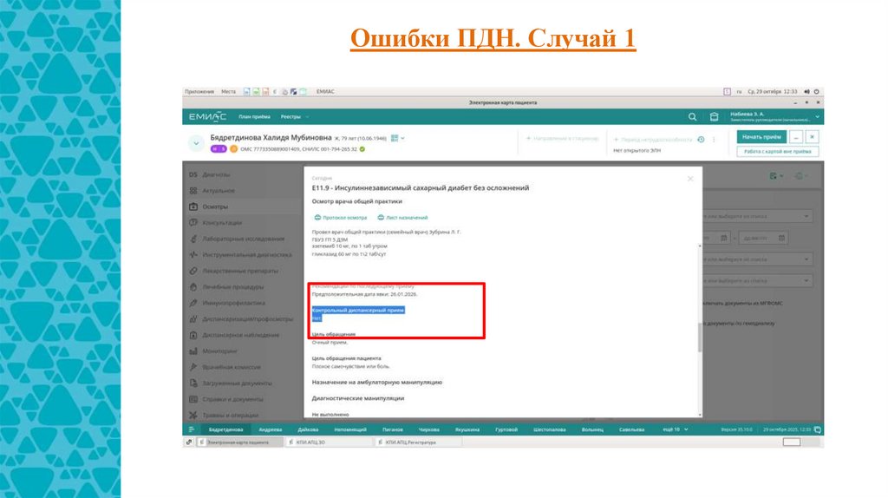Image resolution: width=888 pixels, height=498 pixels.
Task: Click the purple patient badge
Action: click(x=219, y=149)
